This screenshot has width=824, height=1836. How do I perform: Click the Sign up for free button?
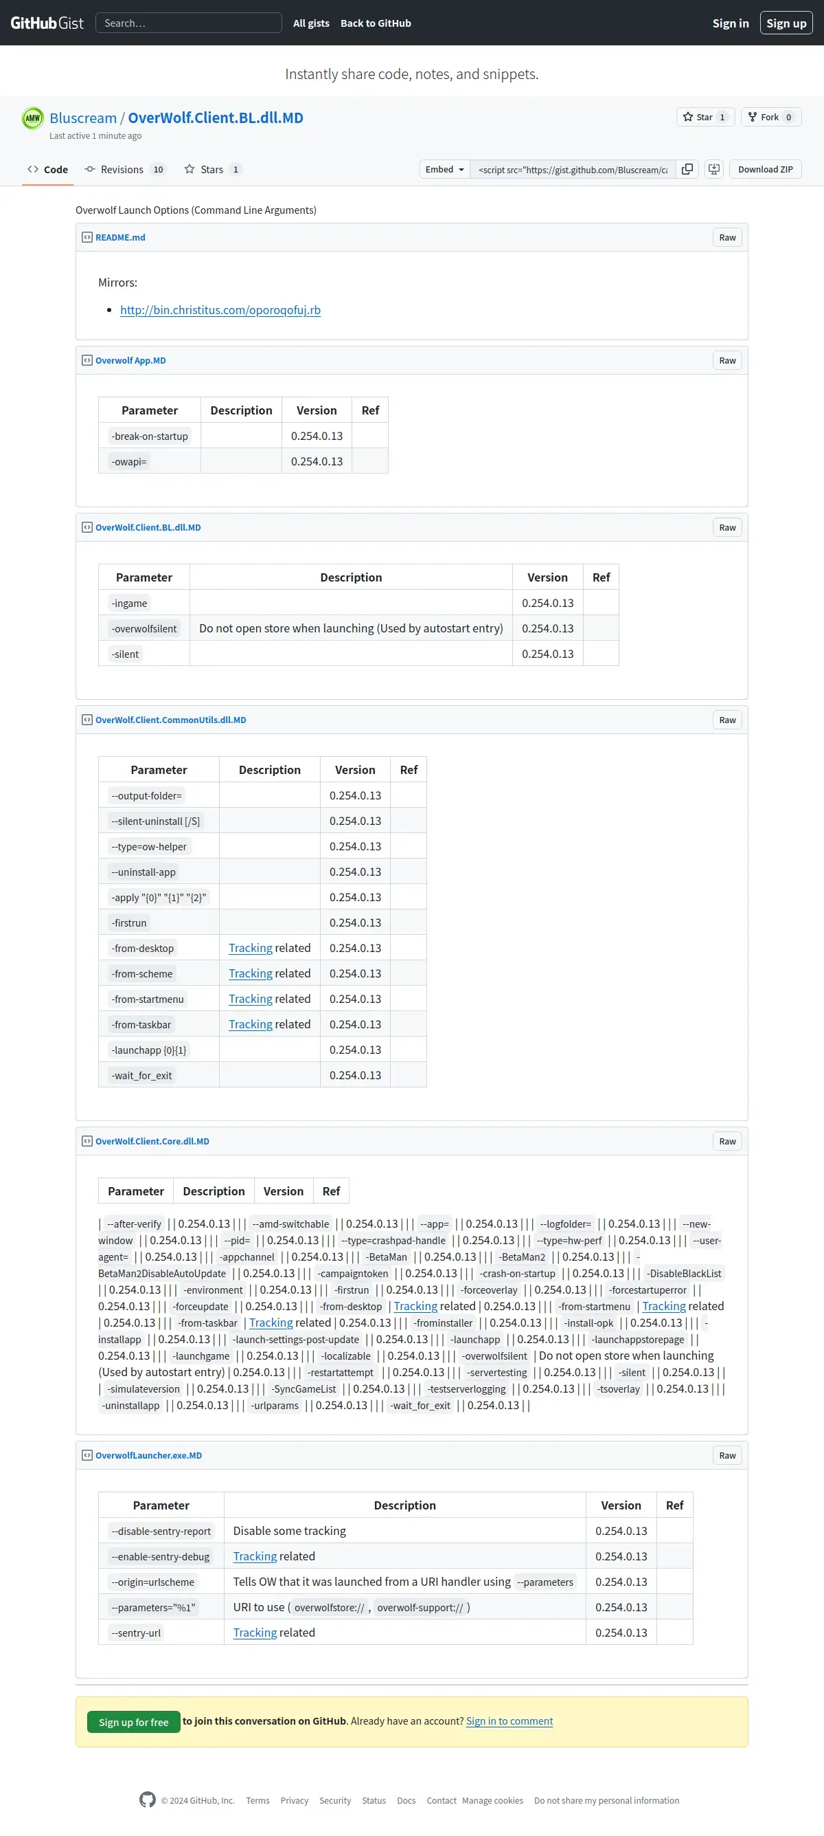coord(134,1722)
